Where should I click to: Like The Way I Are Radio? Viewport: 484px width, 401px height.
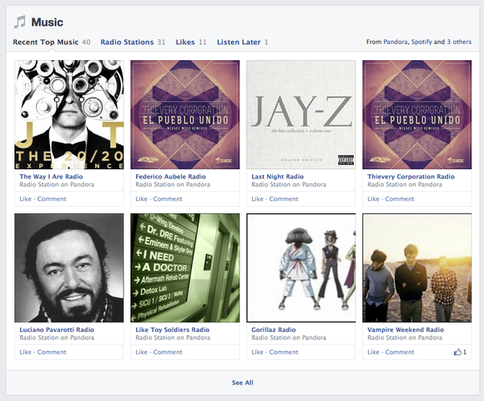pyautogui.click(x=25, y=199)
